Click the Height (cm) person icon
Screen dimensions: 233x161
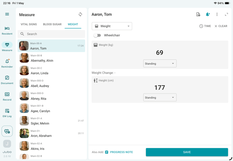tap(96, 80)
